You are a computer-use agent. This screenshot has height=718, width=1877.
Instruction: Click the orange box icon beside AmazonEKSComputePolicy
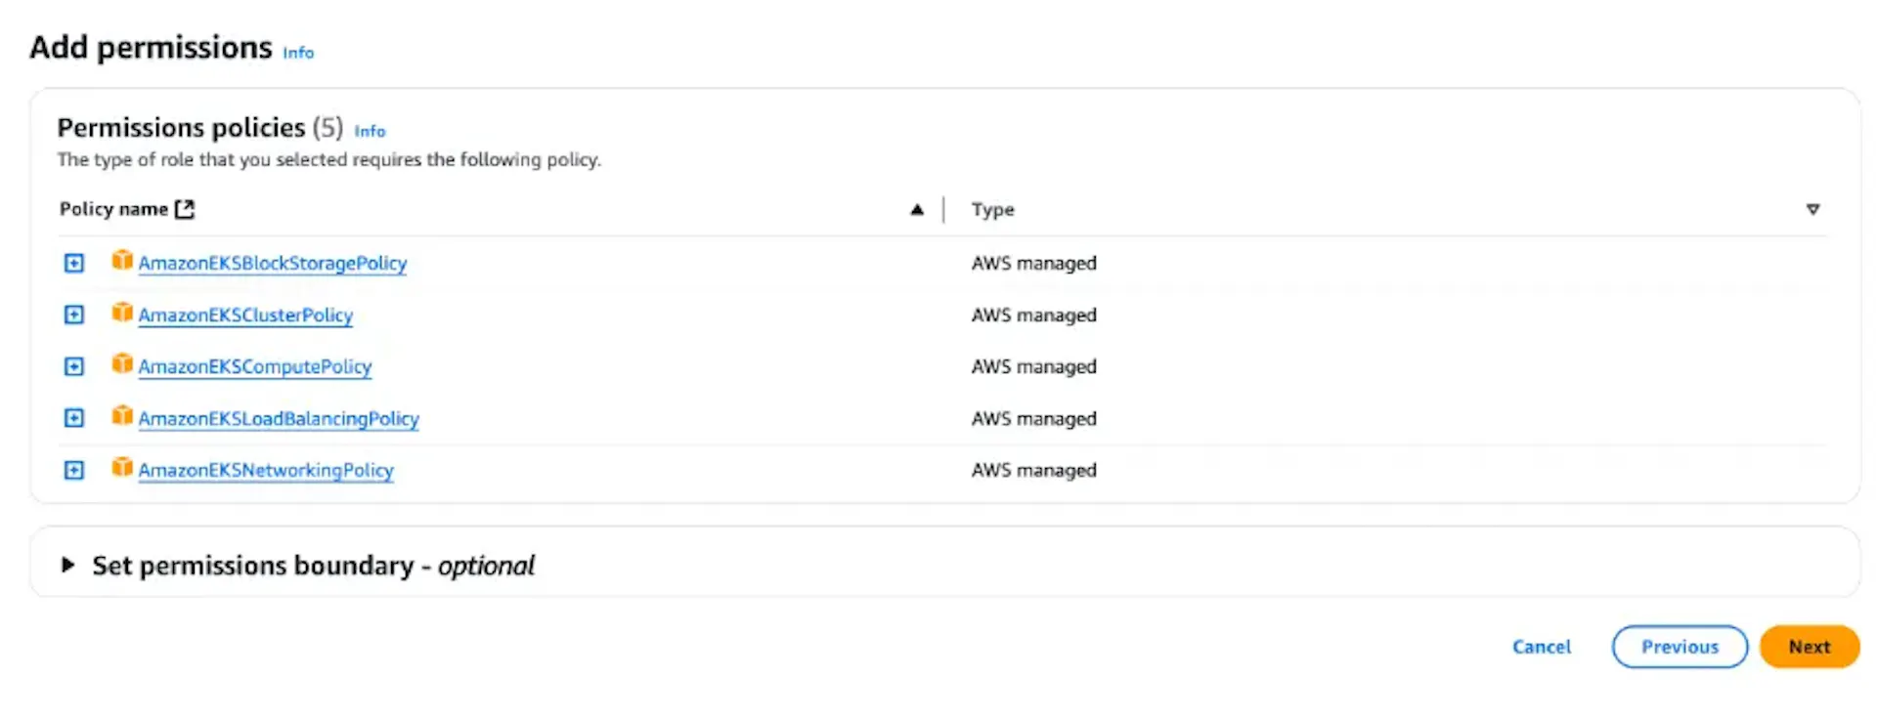[122, 363]
